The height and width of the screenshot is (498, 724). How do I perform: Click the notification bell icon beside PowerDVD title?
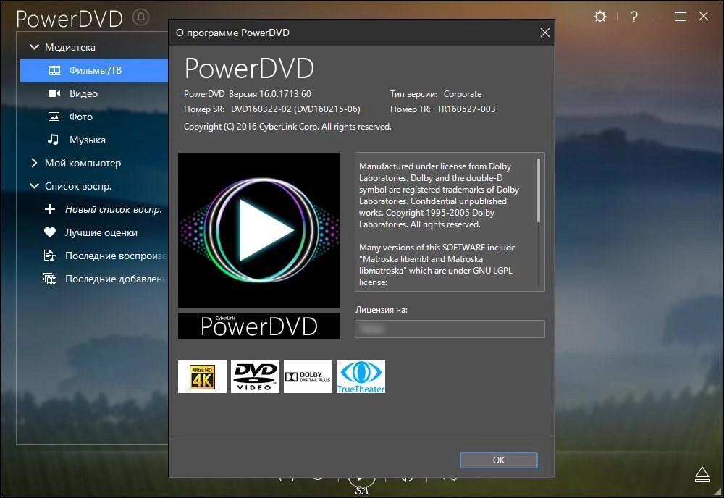[x=141, y=17]
